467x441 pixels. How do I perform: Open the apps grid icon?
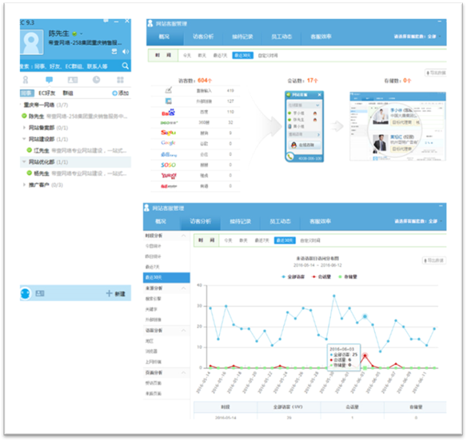[120, 80]
